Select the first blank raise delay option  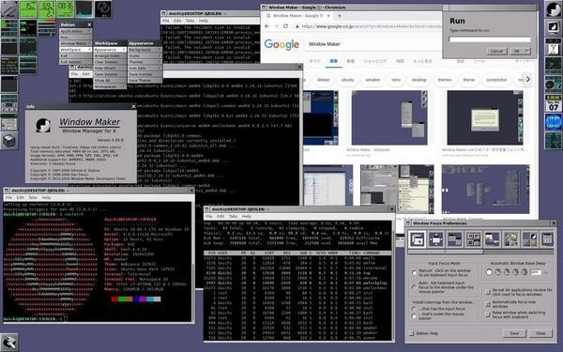489,272
